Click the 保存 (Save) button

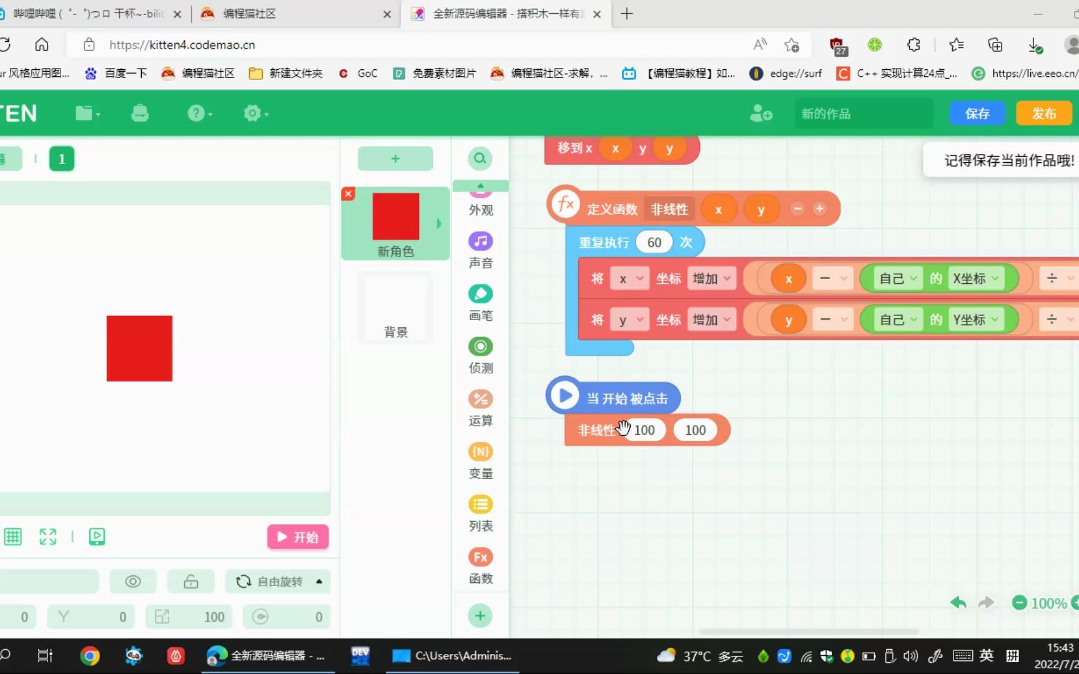(977, 113)
